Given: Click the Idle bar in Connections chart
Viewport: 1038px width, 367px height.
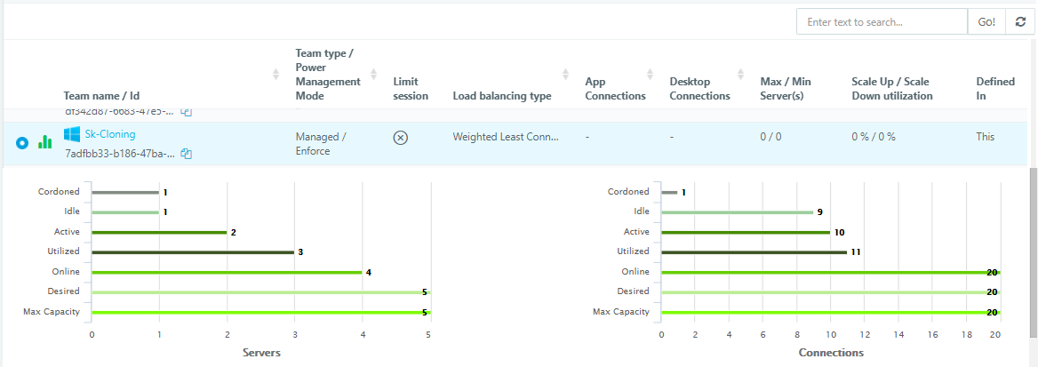Looking at the screenshot, I should click(737, 211).
